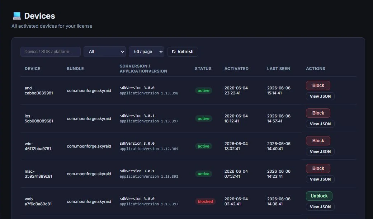The width and height of the screenshot is (373, 219).
Task: View JSON for and-cabbd0839981
Action: coord(320,96)
